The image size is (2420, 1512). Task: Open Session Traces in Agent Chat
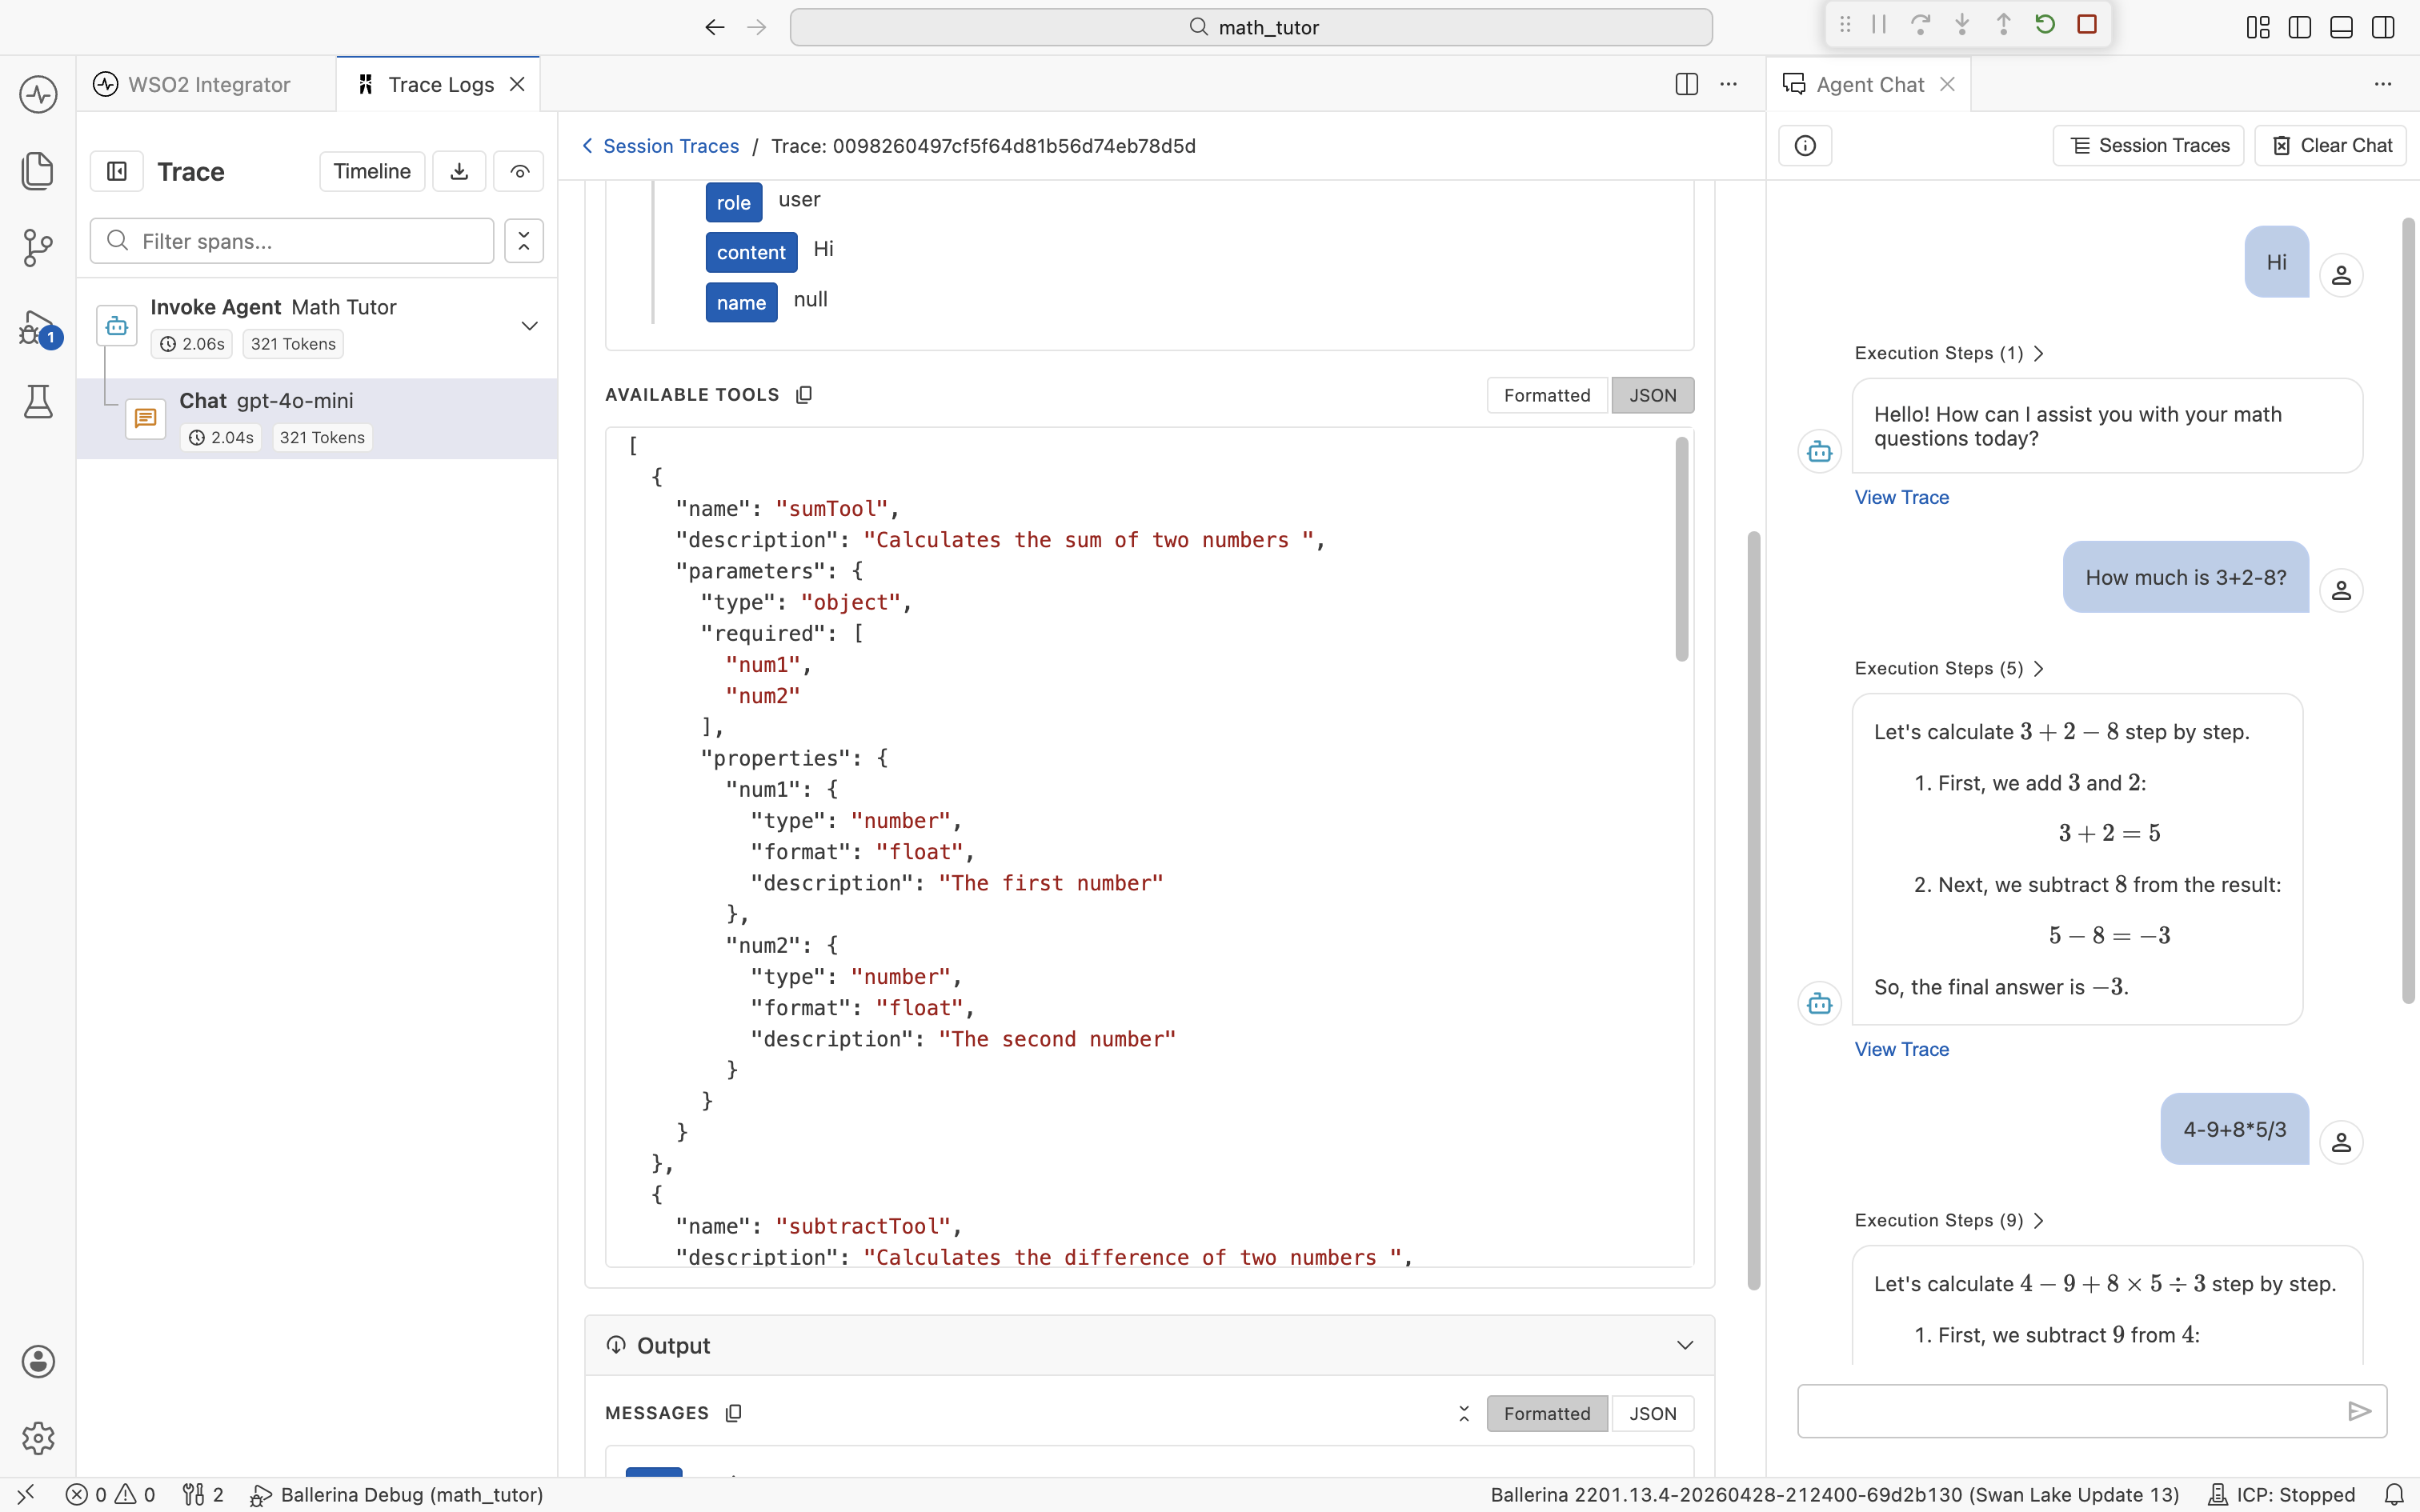pos(2148,146)
